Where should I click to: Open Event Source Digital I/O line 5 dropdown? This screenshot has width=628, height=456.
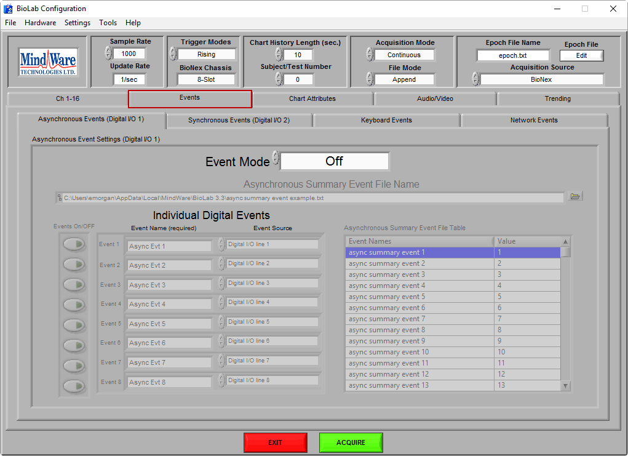tap(272, 322)
